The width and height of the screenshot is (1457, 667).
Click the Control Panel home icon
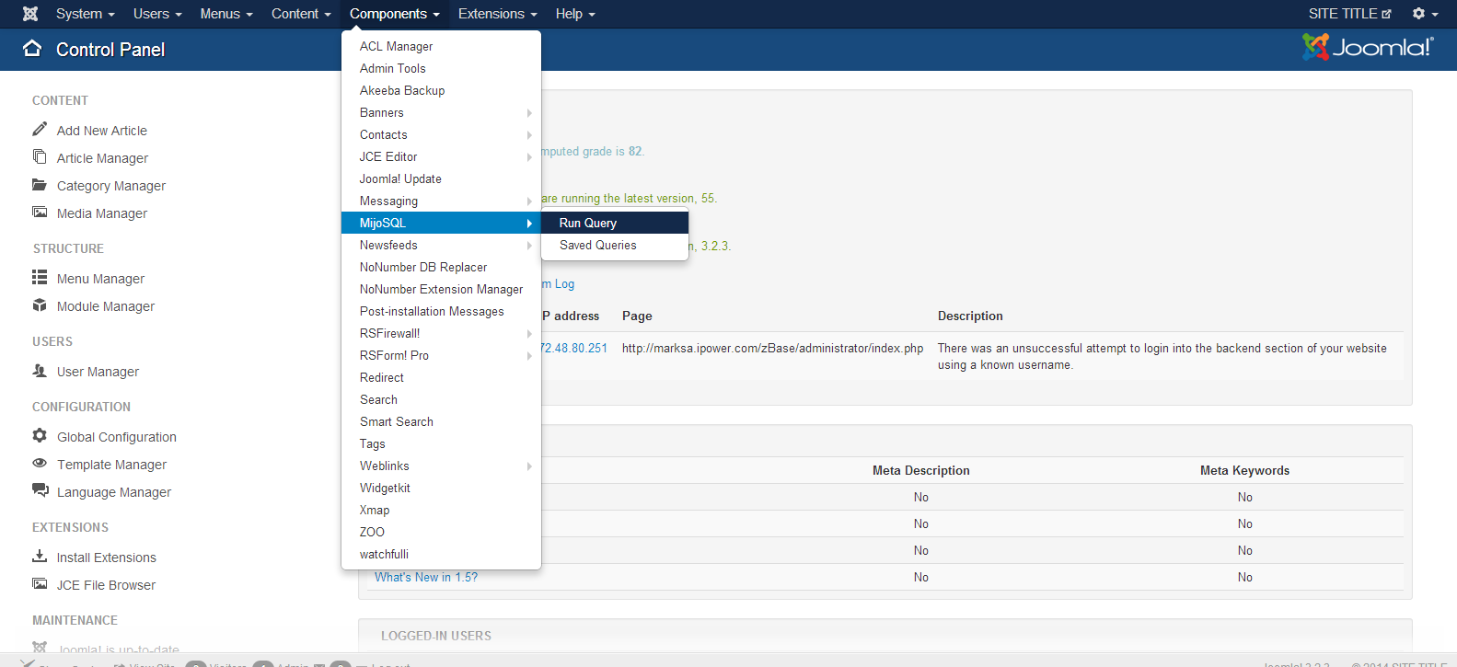pyautogui.click(x=32, y=49)
